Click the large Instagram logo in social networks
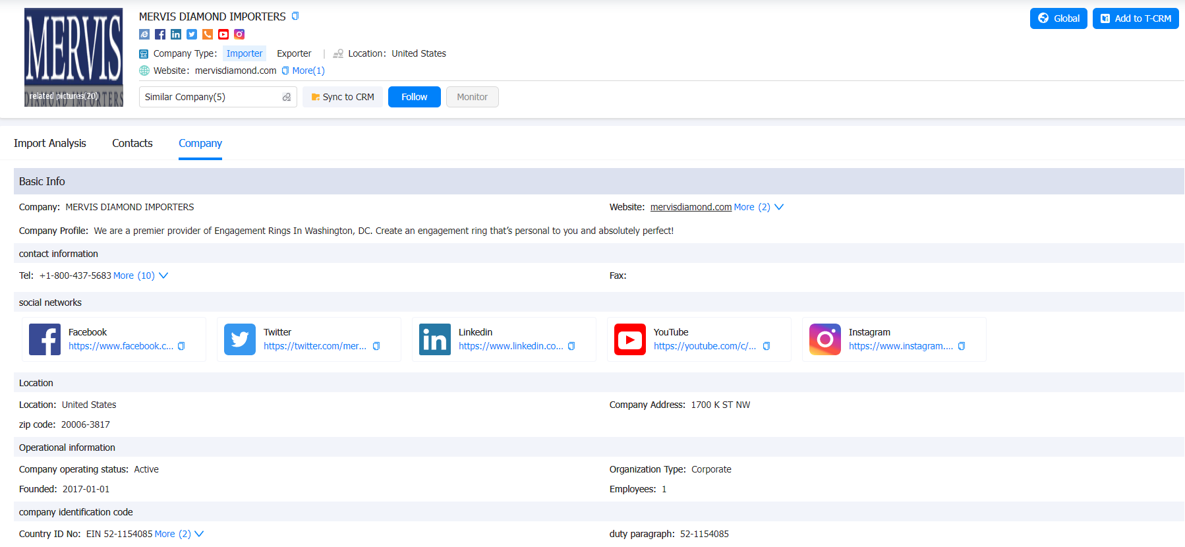This screenshot has height=547, width=1185. pyautogui.click(x=825, y=339)
